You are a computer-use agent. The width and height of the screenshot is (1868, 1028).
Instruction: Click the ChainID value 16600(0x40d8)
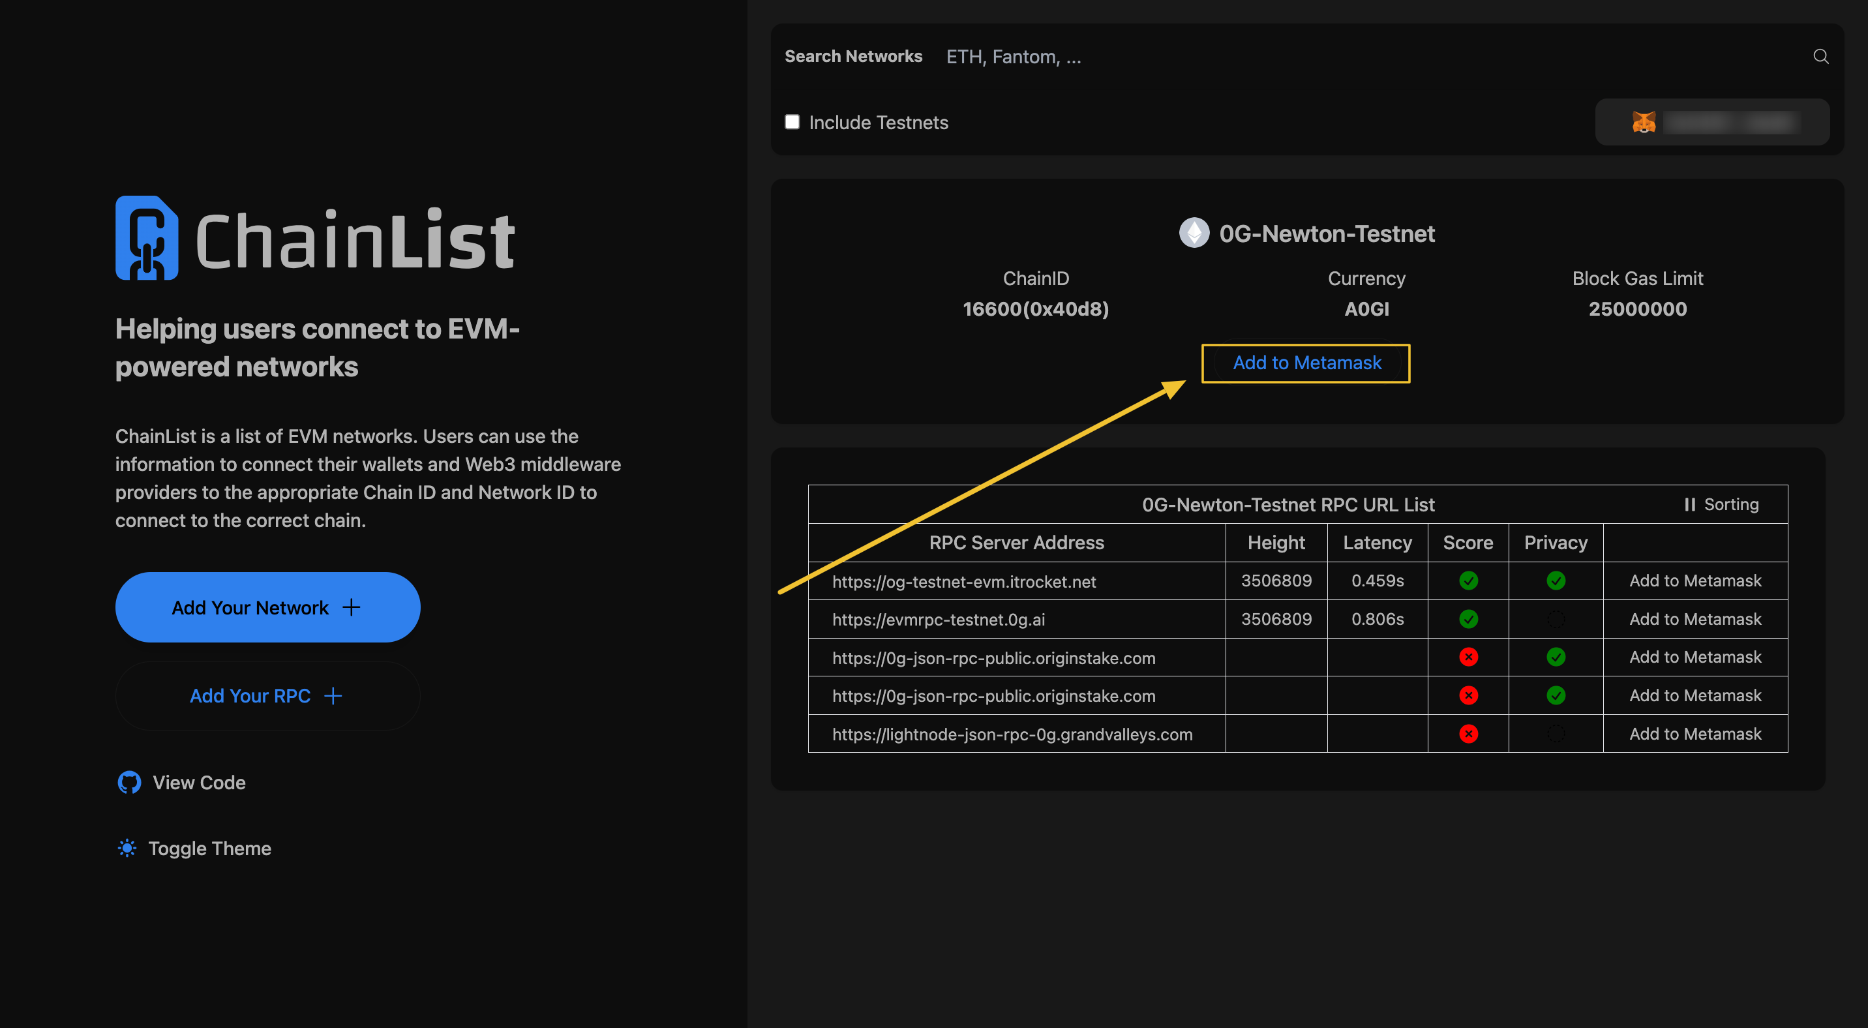pyautogui.click(x=1035, y=309)
